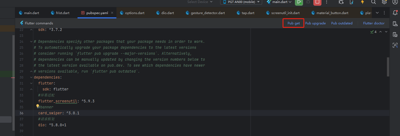Click line number 36 in the gutter
The width and height of the screenshot is (400, 136).
click(21, 113)
